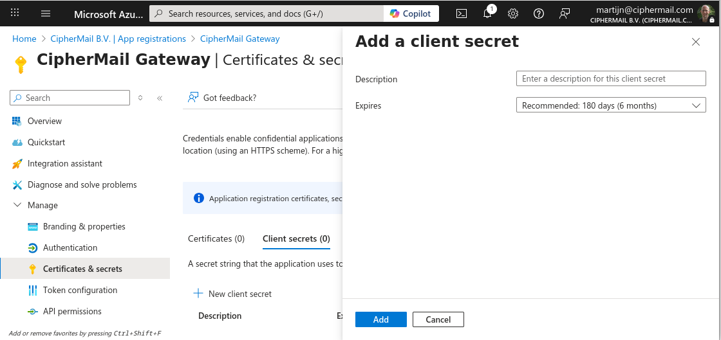
Task: Click the plus icon for New client secret
Action: [198, 294]
